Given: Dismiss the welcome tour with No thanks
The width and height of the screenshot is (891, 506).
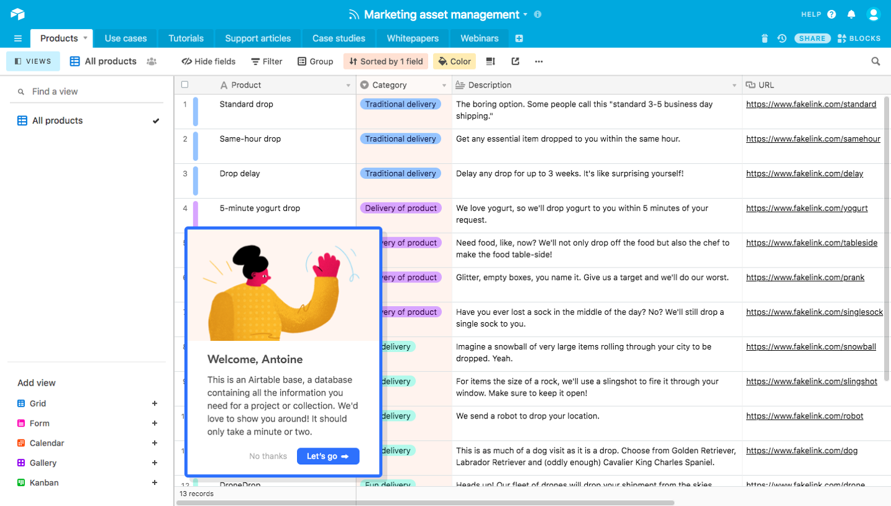Looking at the screenshot, I should 268,456.
